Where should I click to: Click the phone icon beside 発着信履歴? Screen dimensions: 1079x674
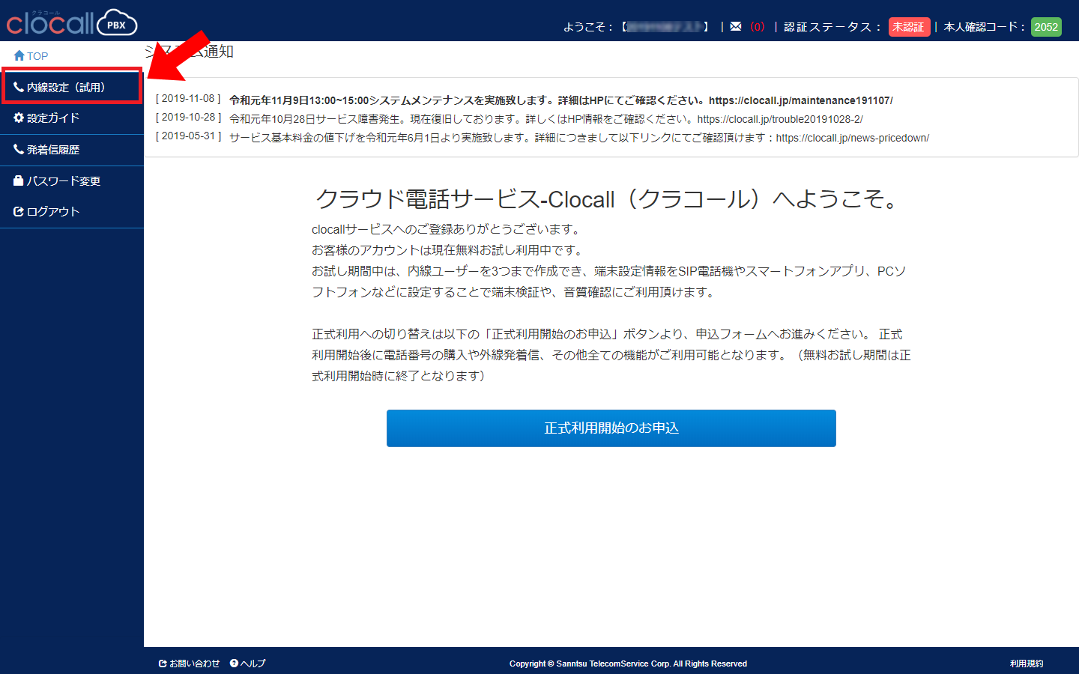(x=19, y=149)
